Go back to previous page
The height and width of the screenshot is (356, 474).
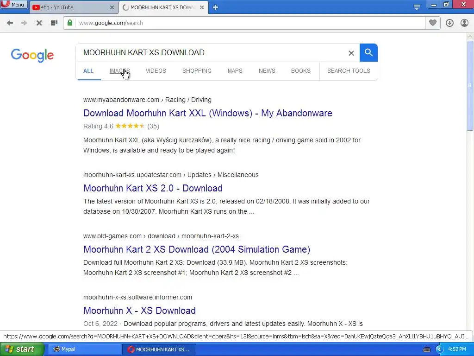click(x=10, y=23)
